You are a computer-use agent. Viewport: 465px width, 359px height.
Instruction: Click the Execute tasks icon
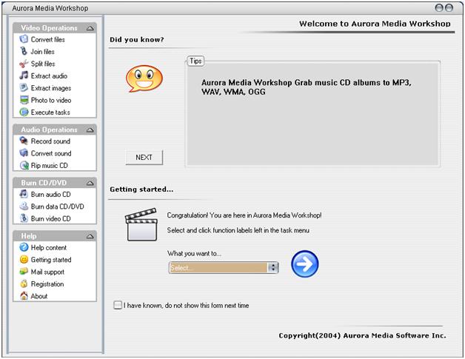(x=24, y=112)
